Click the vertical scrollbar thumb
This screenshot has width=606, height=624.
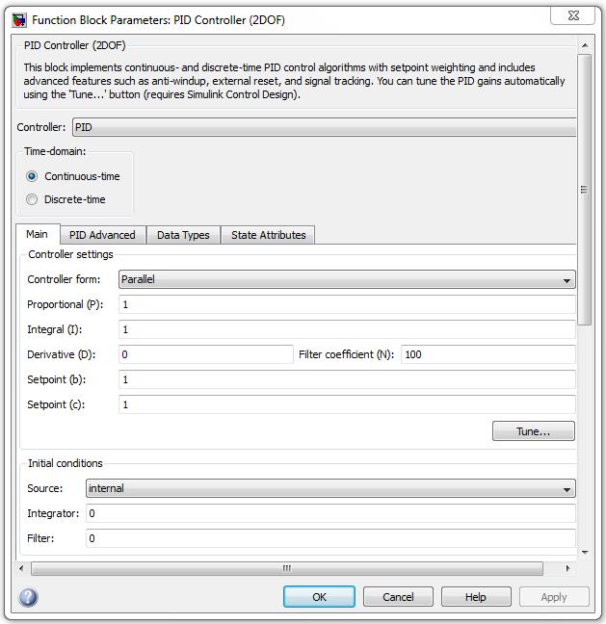click(585, 190)
